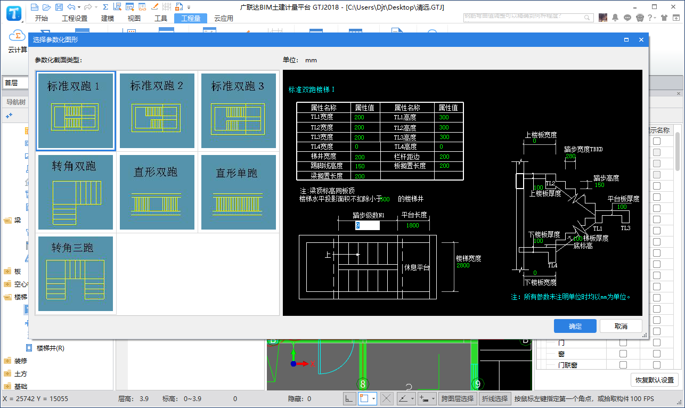
Task: Maximize the parametric shape dialog
Action: coord(626,40)
